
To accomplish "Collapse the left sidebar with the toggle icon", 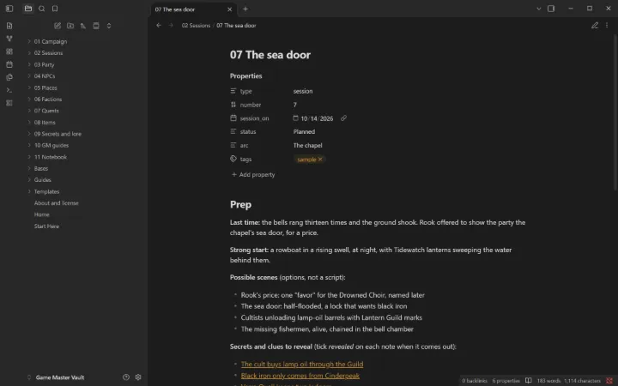I will pos(9,9).
